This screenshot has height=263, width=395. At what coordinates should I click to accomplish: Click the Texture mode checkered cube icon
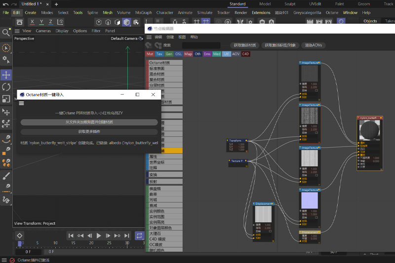(136, 22)
